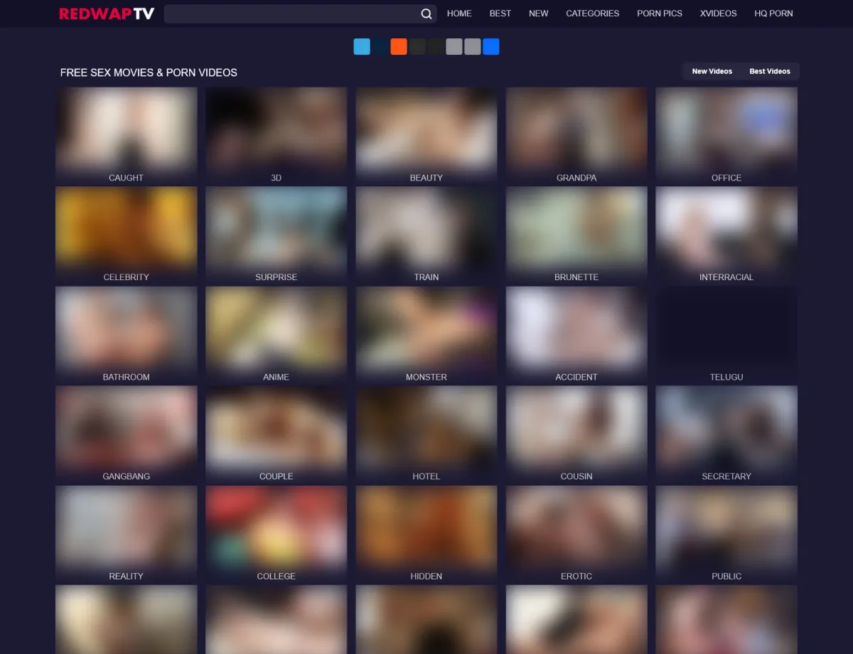Open the OFFICE category thumbnail
This screenshot has height=654, width=853.
tap(726, 132)
